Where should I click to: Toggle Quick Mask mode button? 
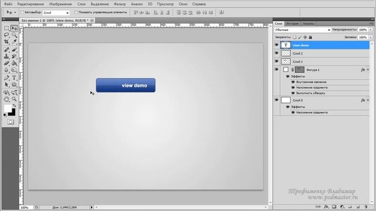click(x=11, y=122)
